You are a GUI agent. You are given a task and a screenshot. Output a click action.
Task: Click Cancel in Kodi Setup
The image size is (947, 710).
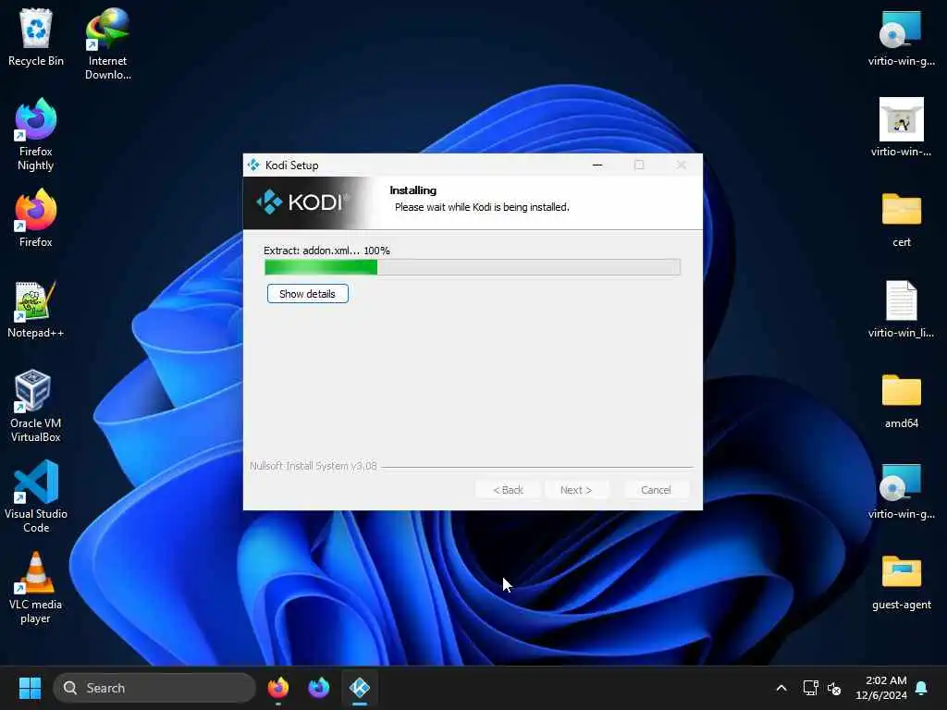coord(656,490)
